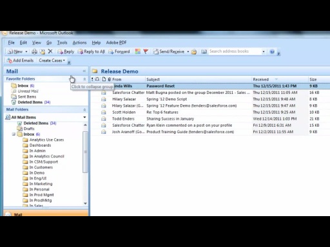Open the Address Book icon
The image size is (330, 247).
204,51
